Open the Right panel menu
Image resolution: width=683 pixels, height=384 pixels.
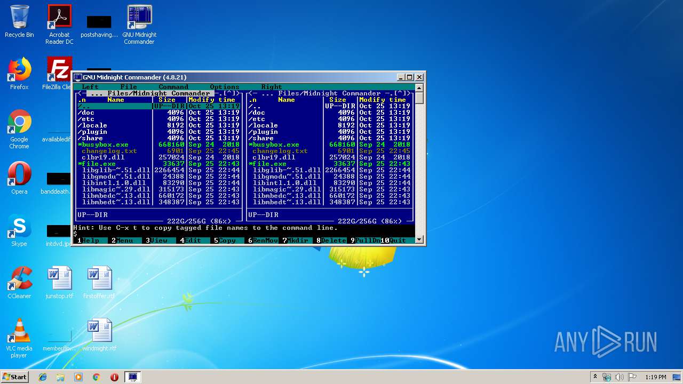[272, 87]
